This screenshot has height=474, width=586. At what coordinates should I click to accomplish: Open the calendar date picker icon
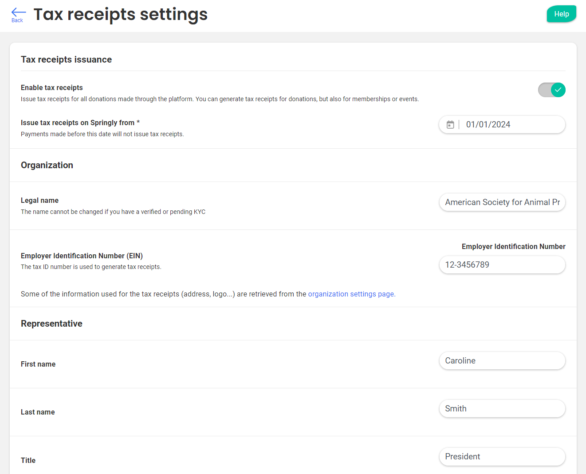(450, 125)
